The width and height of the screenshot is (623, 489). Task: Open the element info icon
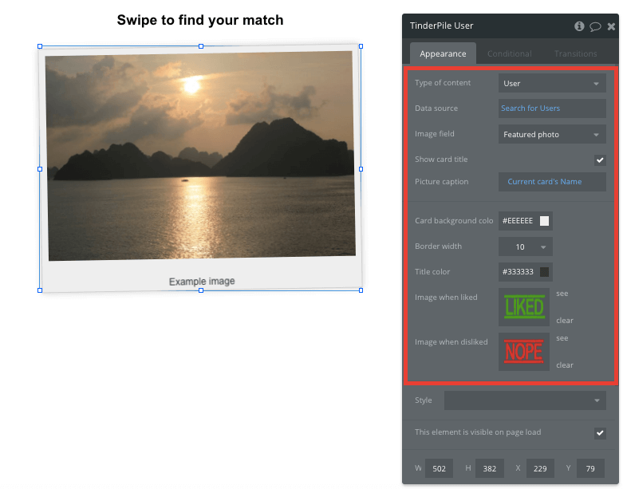[x=579, y=26]
